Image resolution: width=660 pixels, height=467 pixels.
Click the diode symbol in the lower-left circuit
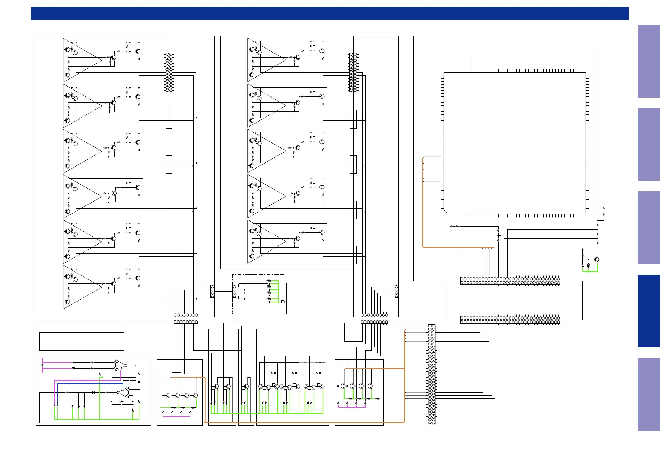pyautogui.click(x=93, y=392)
